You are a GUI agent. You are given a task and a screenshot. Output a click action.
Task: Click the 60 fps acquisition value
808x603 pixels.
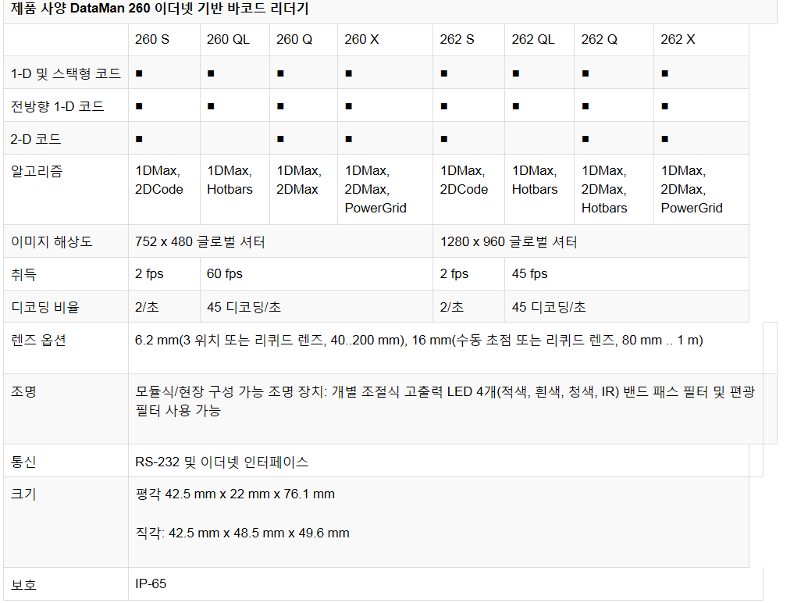pos(225,274)
